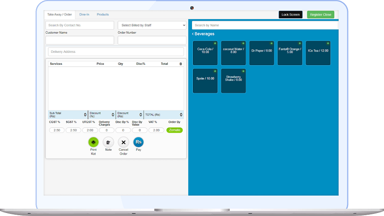The width and height of the screenshot is (384, 216).
Task: Click the Lock Screen button
Action: point(290,15)
